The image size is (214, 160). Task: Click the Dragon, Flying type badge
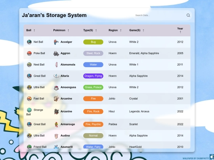tap(93, 76)
